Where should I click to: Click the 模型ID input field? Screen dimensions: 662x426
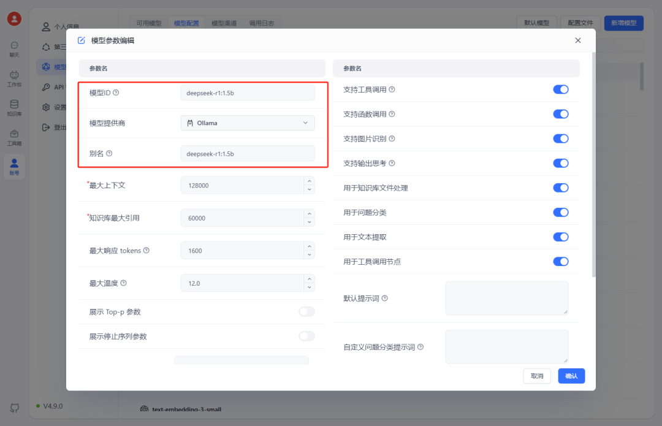click(x=248, y=93)
